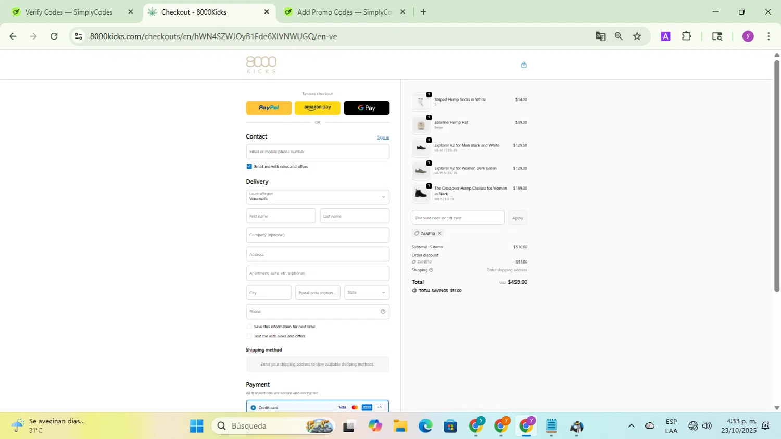The width and height of the screenshot is (781, 439).
Task: Go back to the previous page
Action: pos(13,36)
